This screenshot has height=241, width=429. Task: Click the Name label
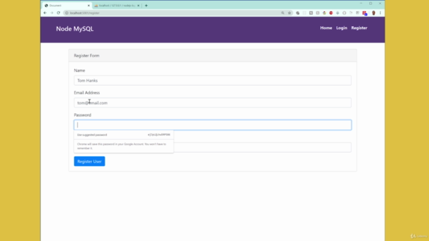[79, 70]
